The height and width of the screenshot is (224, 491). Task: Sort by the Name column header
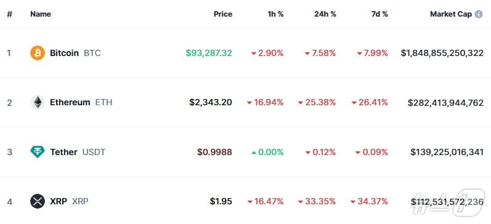(x=41, y=14)
